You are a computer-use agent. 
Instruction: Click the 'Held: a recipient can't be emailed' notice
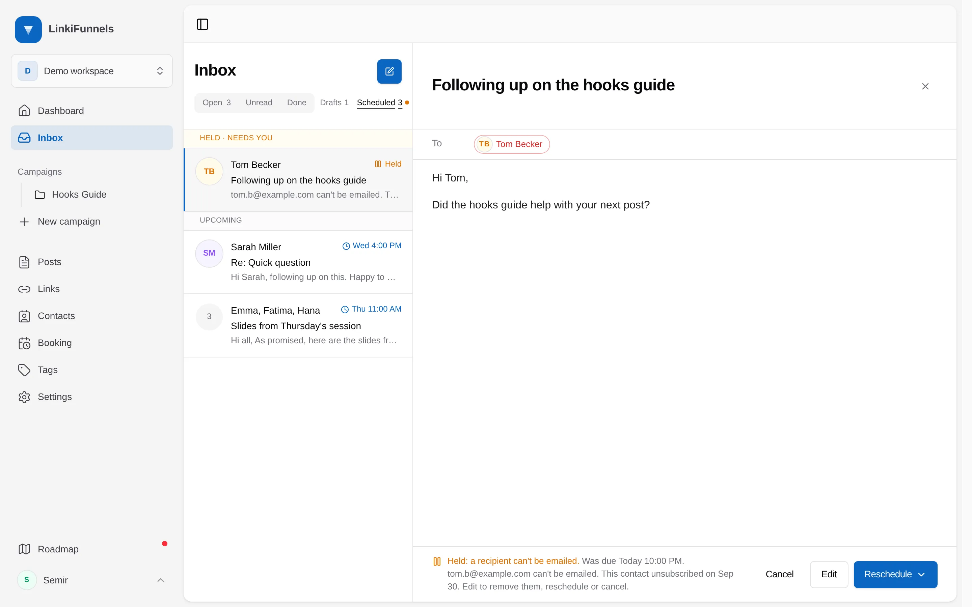[513, 561]
